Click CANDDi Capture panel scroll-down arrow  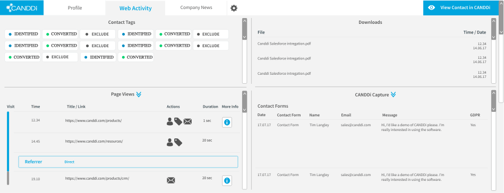pyautogui.click(x=493, y=109)
